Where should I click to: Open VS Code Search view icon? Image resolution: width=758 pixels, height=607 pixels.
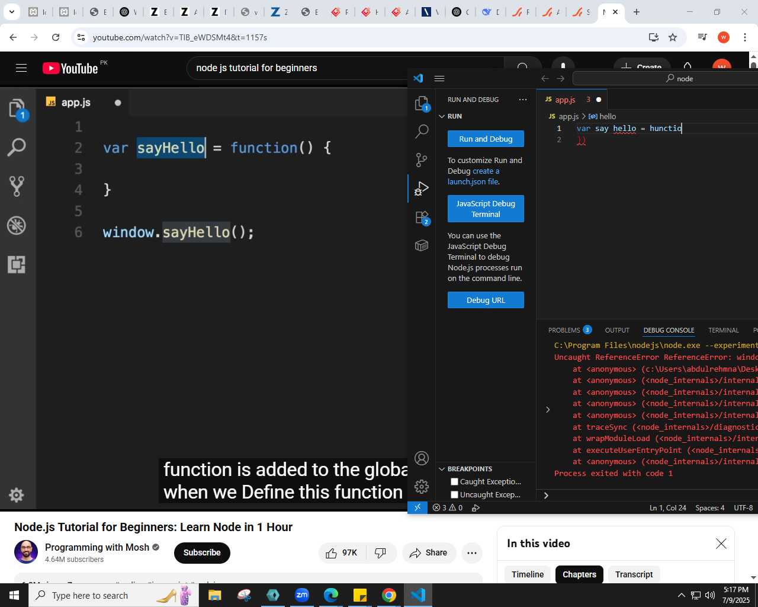(422, 131)
